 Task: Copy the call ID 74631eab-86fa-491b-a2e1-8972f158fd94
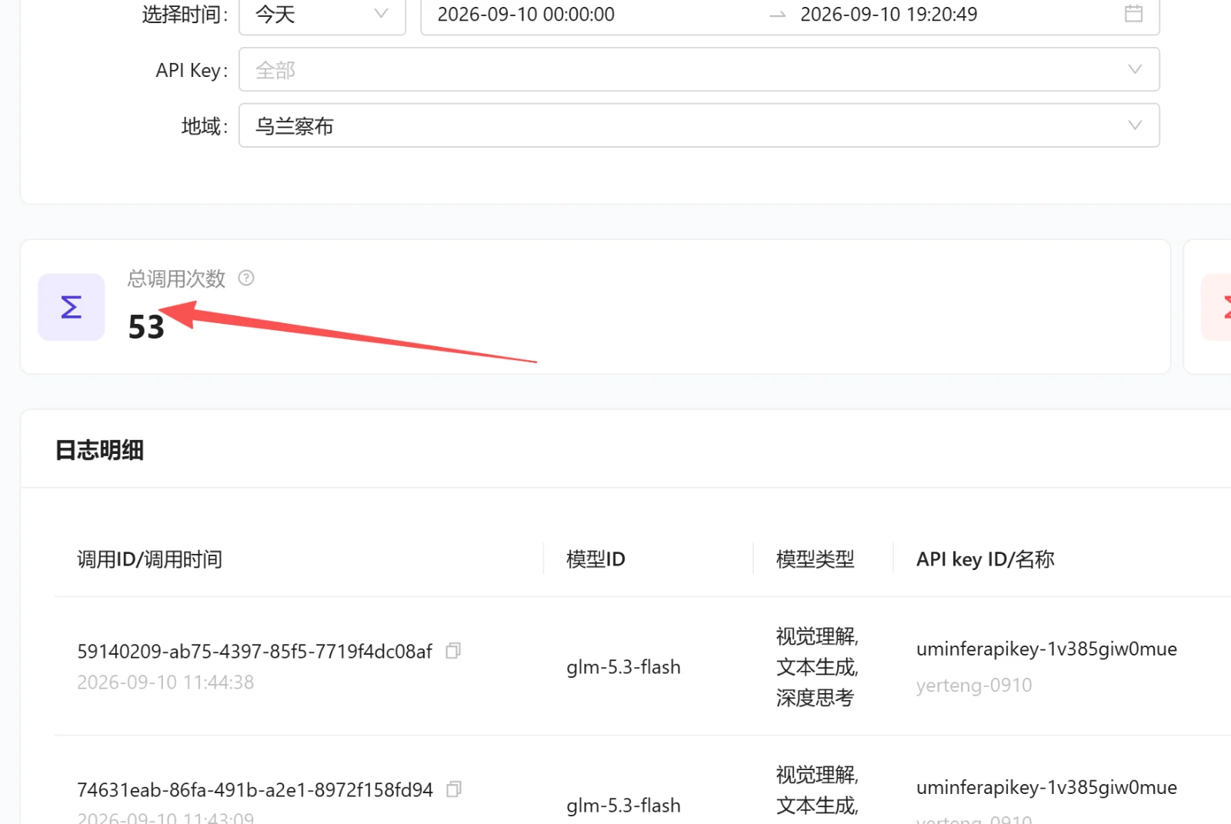(x=454, y=789)
